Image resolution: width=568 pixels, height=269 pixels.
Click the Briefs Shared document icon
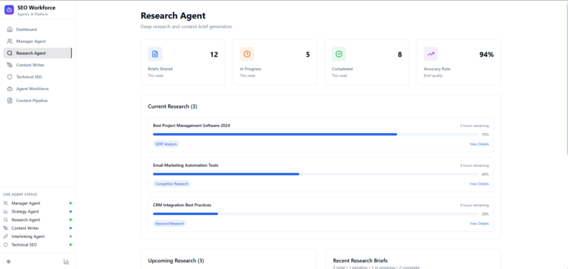pyautogui.click(x=155, y=54)
